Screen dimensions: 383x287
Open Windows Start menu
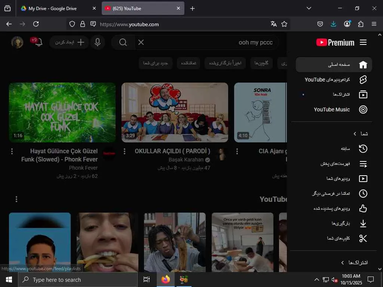(9, 280)
